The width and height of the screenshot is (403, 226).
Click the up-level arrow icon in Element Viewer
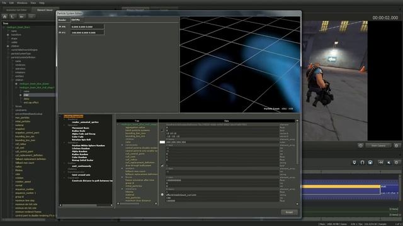tap(13, 17)
